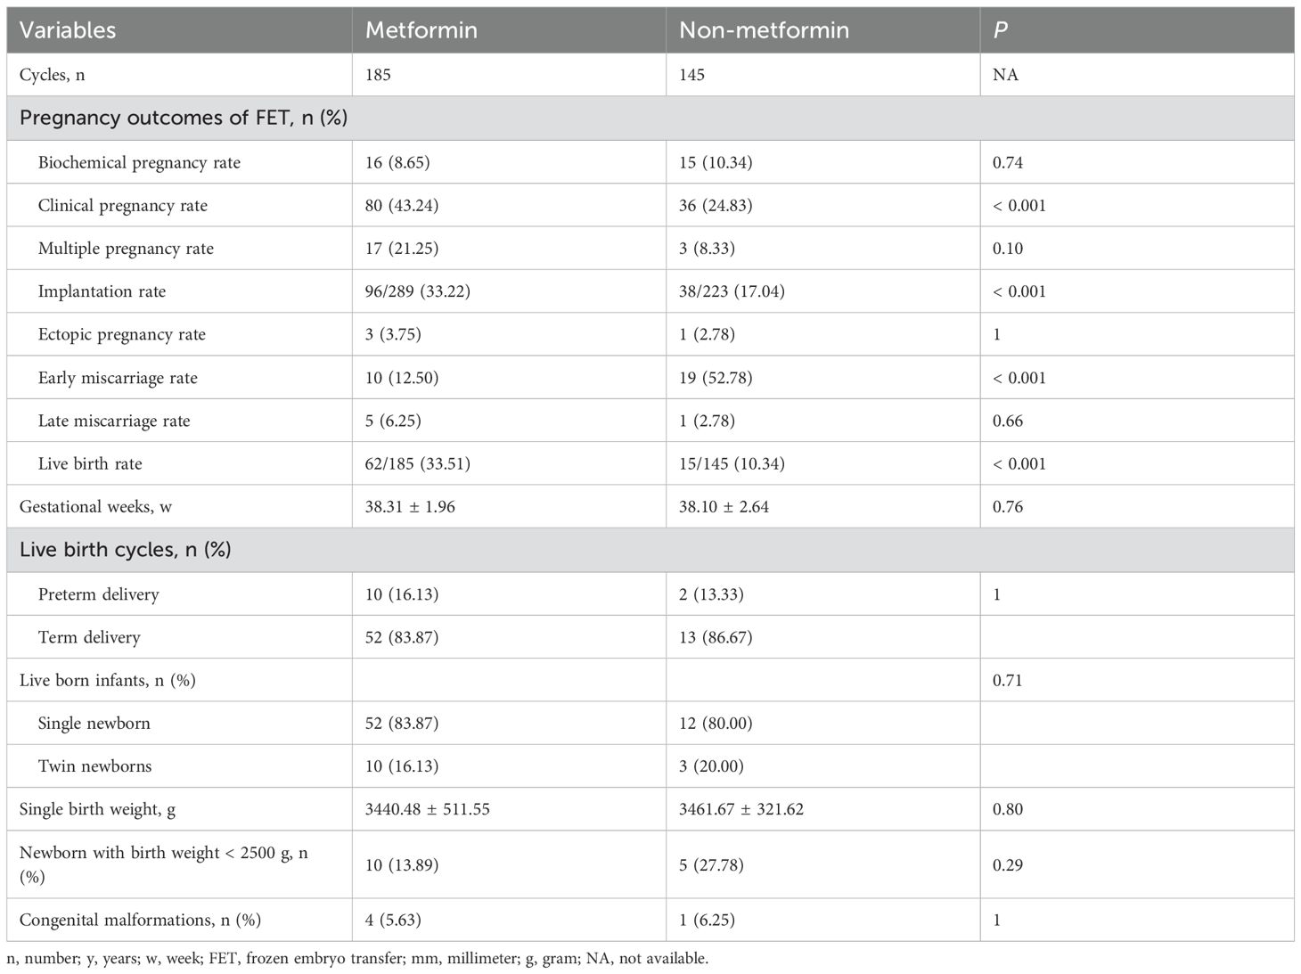Select the Preterm delivery row label

click(99, 594)
